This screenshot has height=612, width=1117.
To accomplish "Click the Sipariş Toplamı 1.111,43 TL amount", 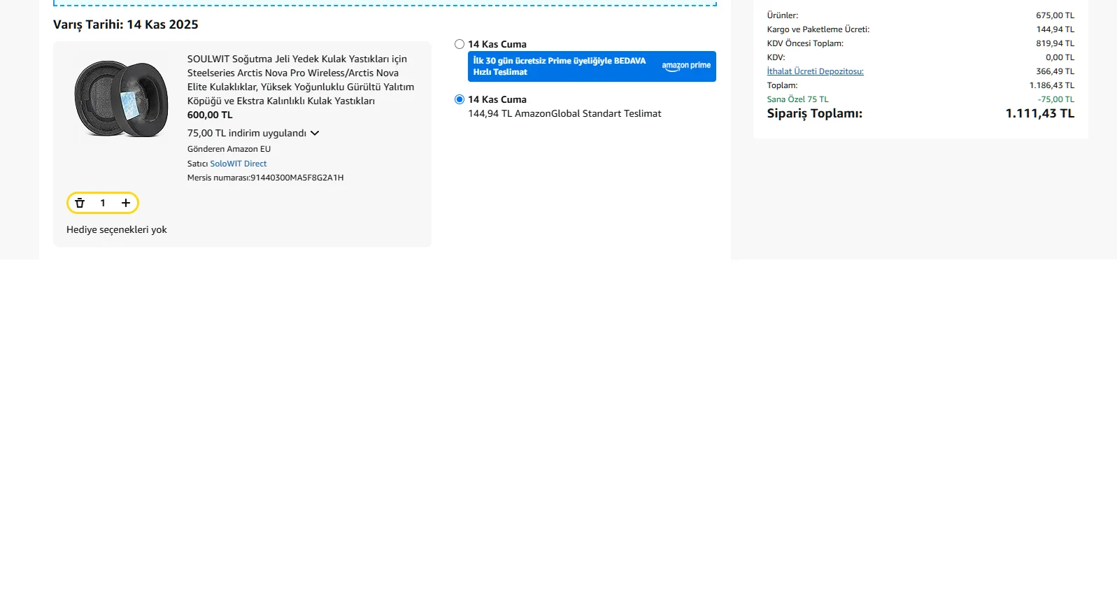I will click(1040, 113).
